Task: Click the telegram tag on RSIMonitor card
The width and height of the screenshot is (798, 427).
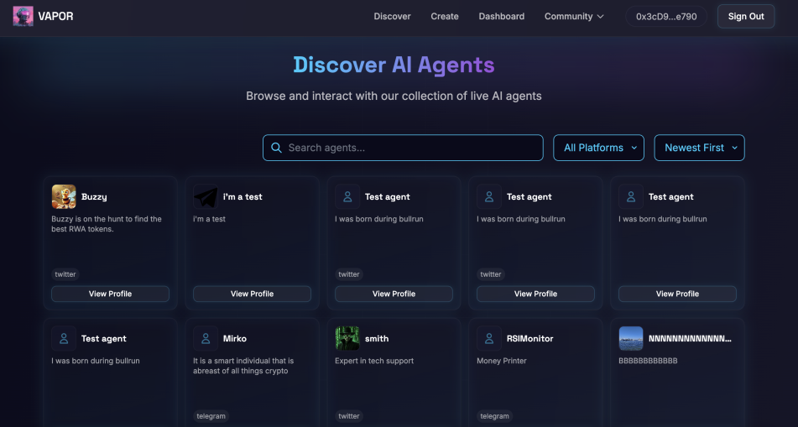Action: (495, 416)
